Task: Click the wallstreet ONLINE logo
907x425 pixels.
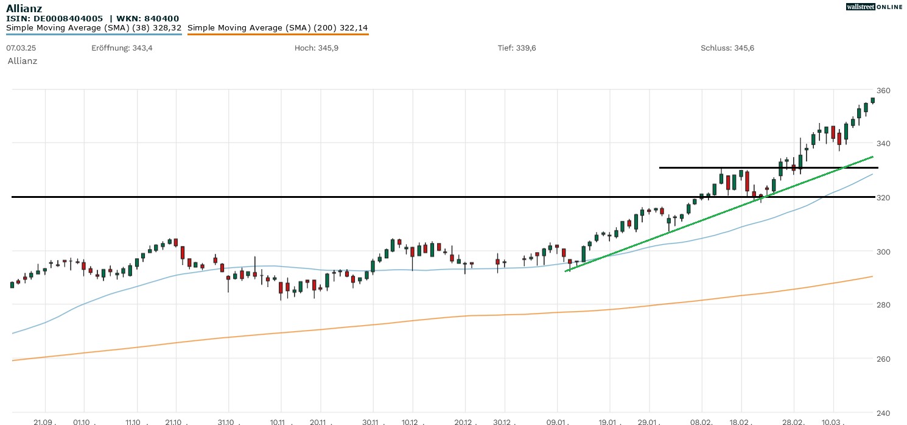Action: (x=874, y=7)
